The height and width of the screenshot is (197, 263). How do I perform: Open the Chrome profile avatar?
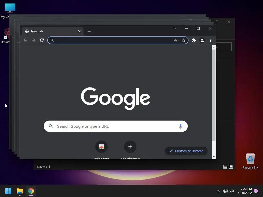coord(202,40)
